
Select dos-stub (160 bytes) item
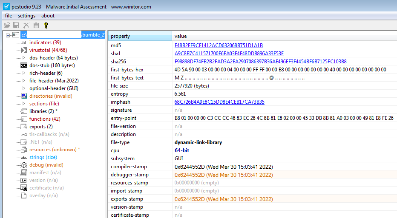tap(52, 65)
